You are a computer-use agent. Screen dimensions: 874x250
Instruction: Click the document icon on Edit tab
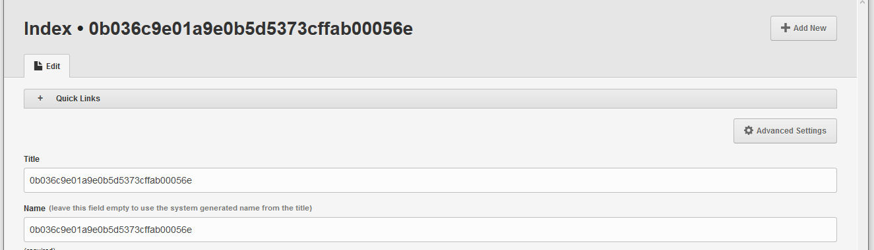[39, 66]
